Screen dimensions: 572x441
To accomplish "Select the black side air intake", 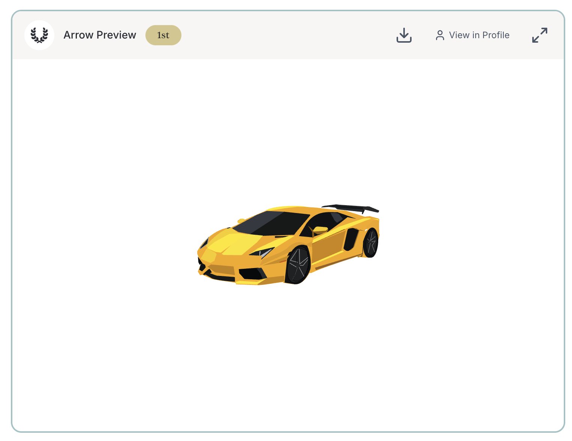I will (x=350, y=239).
